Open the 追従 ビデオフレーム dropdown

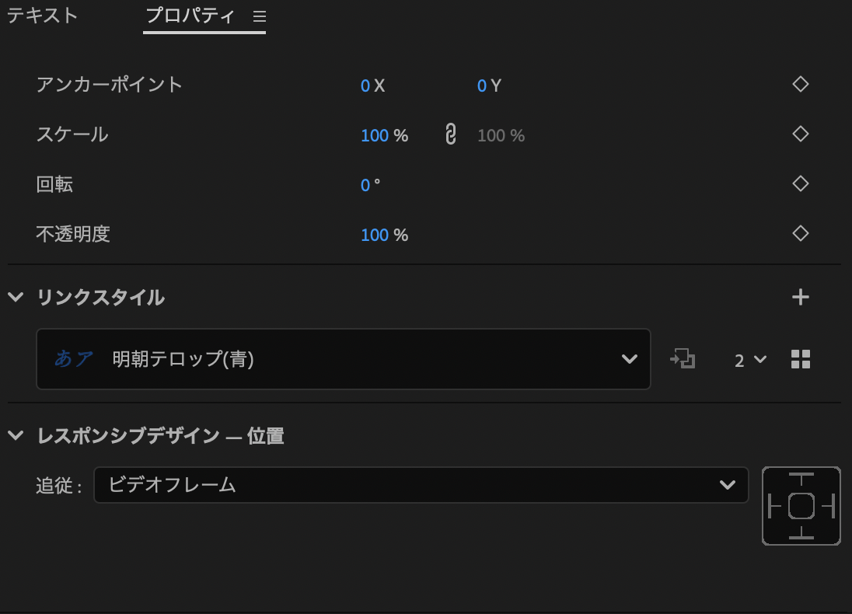421,485
